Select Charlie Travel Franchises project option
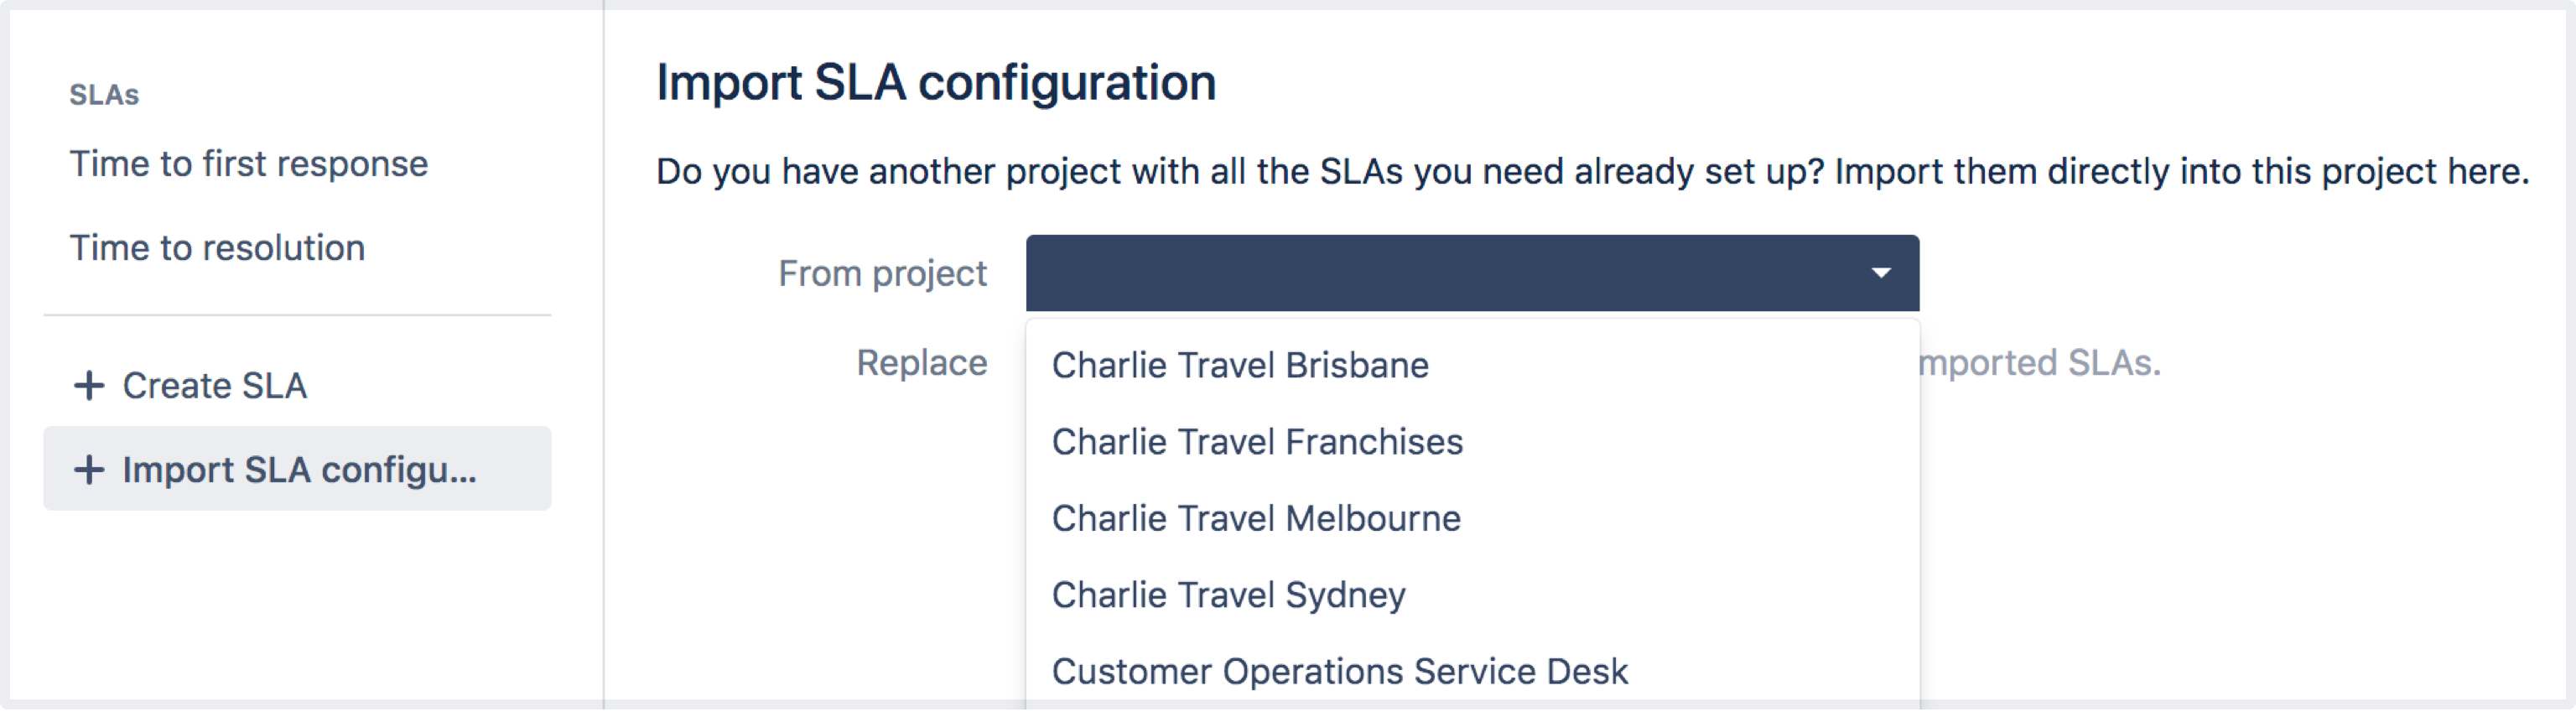This screenshot has height=712, width=2576. click(1257, 442)
